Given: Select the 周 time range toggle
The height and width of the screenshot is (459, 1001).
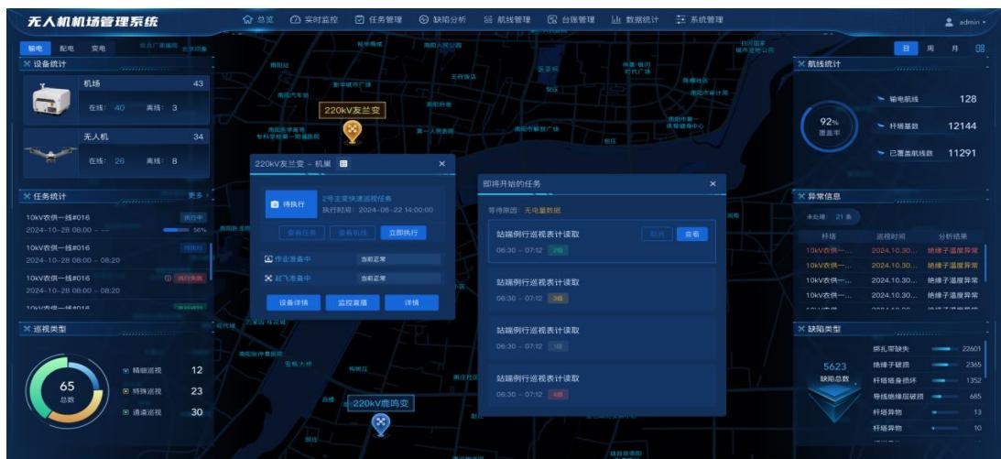Looking at the screenshot, I should tap(930, 49).
